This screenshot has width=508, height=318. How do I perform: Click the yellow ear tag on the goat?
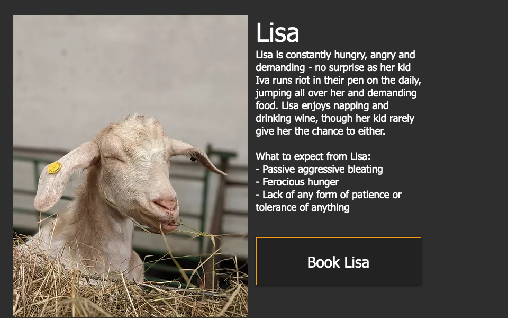(x=55, y=167)
